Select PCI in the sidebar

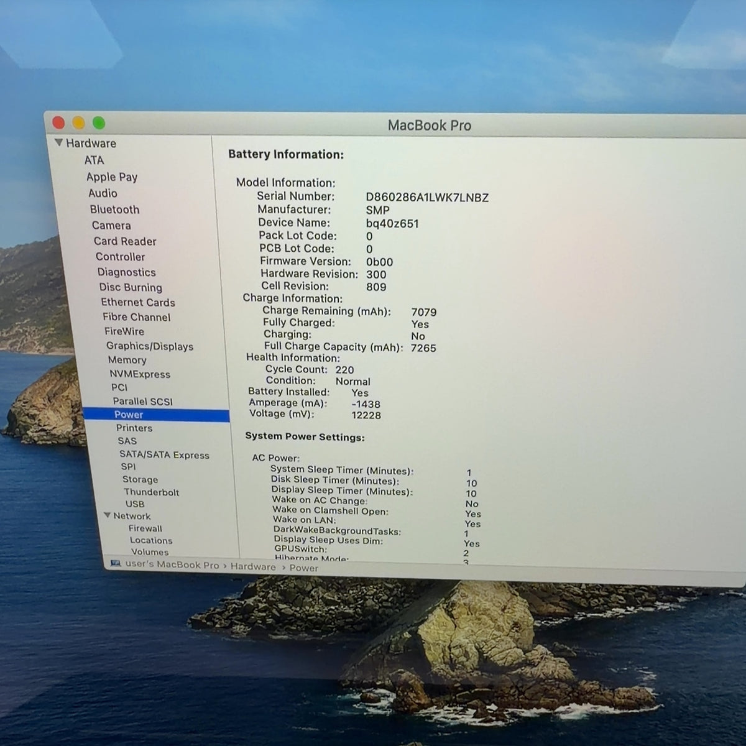(119, 387)
